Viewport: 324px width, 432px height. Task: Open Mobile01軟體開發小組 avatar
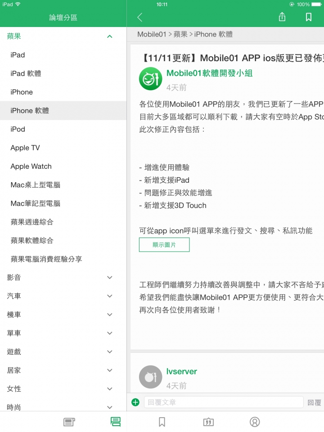150,79
